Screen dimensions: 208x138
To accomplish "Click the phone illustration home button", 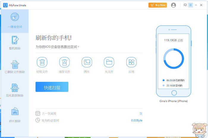I will pos(174,93).
